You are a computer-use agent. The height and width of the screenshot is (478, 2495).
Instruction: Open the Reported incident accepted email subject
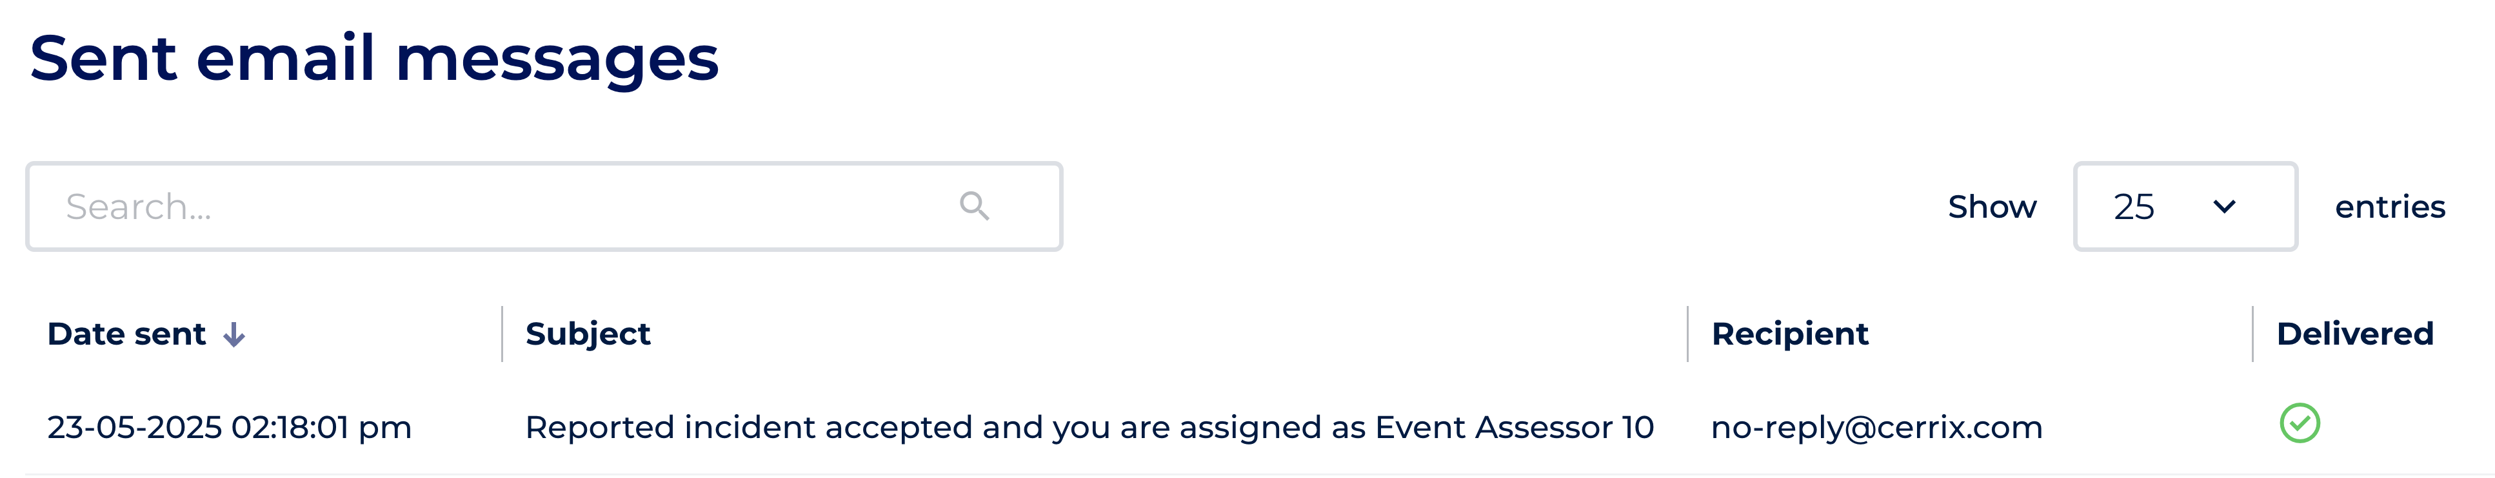coord(1089,426)
